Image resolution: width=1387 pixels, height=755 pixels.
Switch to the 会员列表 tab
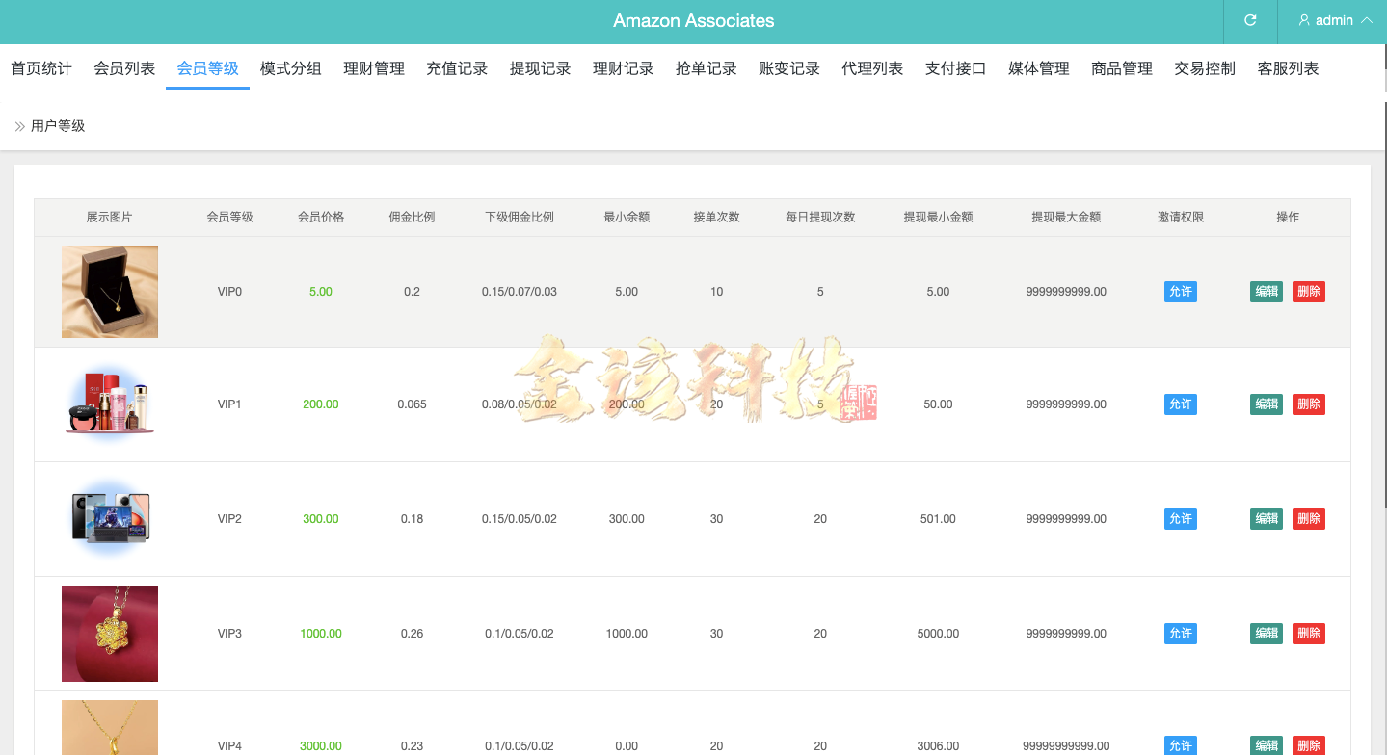pyautogui.click(x=124, y=67)
